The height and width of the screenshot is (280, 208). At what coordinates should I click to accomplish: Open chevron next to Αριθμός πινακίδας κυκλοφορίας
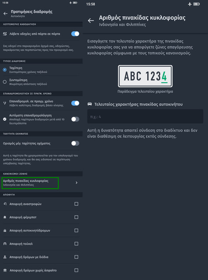click(76, 183)
